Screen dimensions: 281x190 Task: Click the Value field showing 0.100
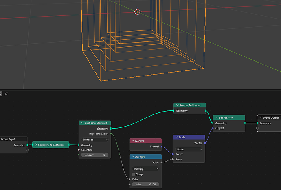[x=145, y=184]
